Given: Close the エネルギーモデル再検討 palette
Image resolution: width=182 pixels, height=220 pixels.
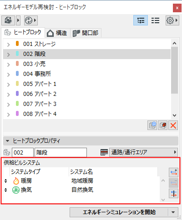Looking at the screenshot, I should [177, 8].
